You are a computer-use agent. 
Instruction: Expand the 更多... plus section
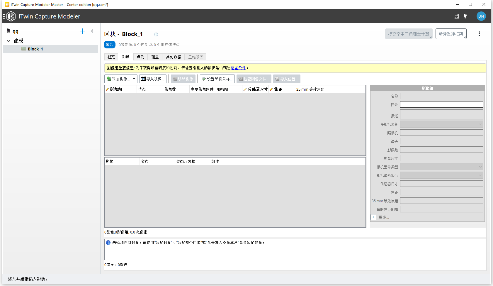click(373, 217)
